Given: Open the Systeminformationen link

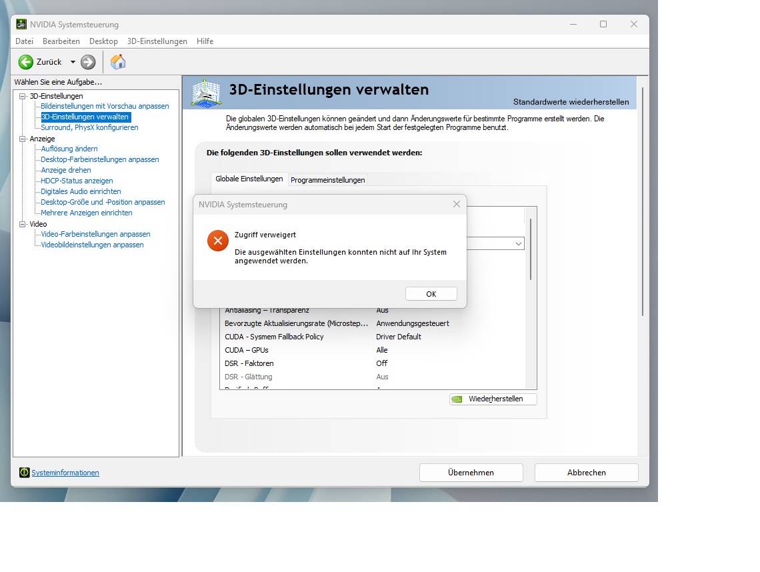Looking at the screenshot, I should coord(65,473).
